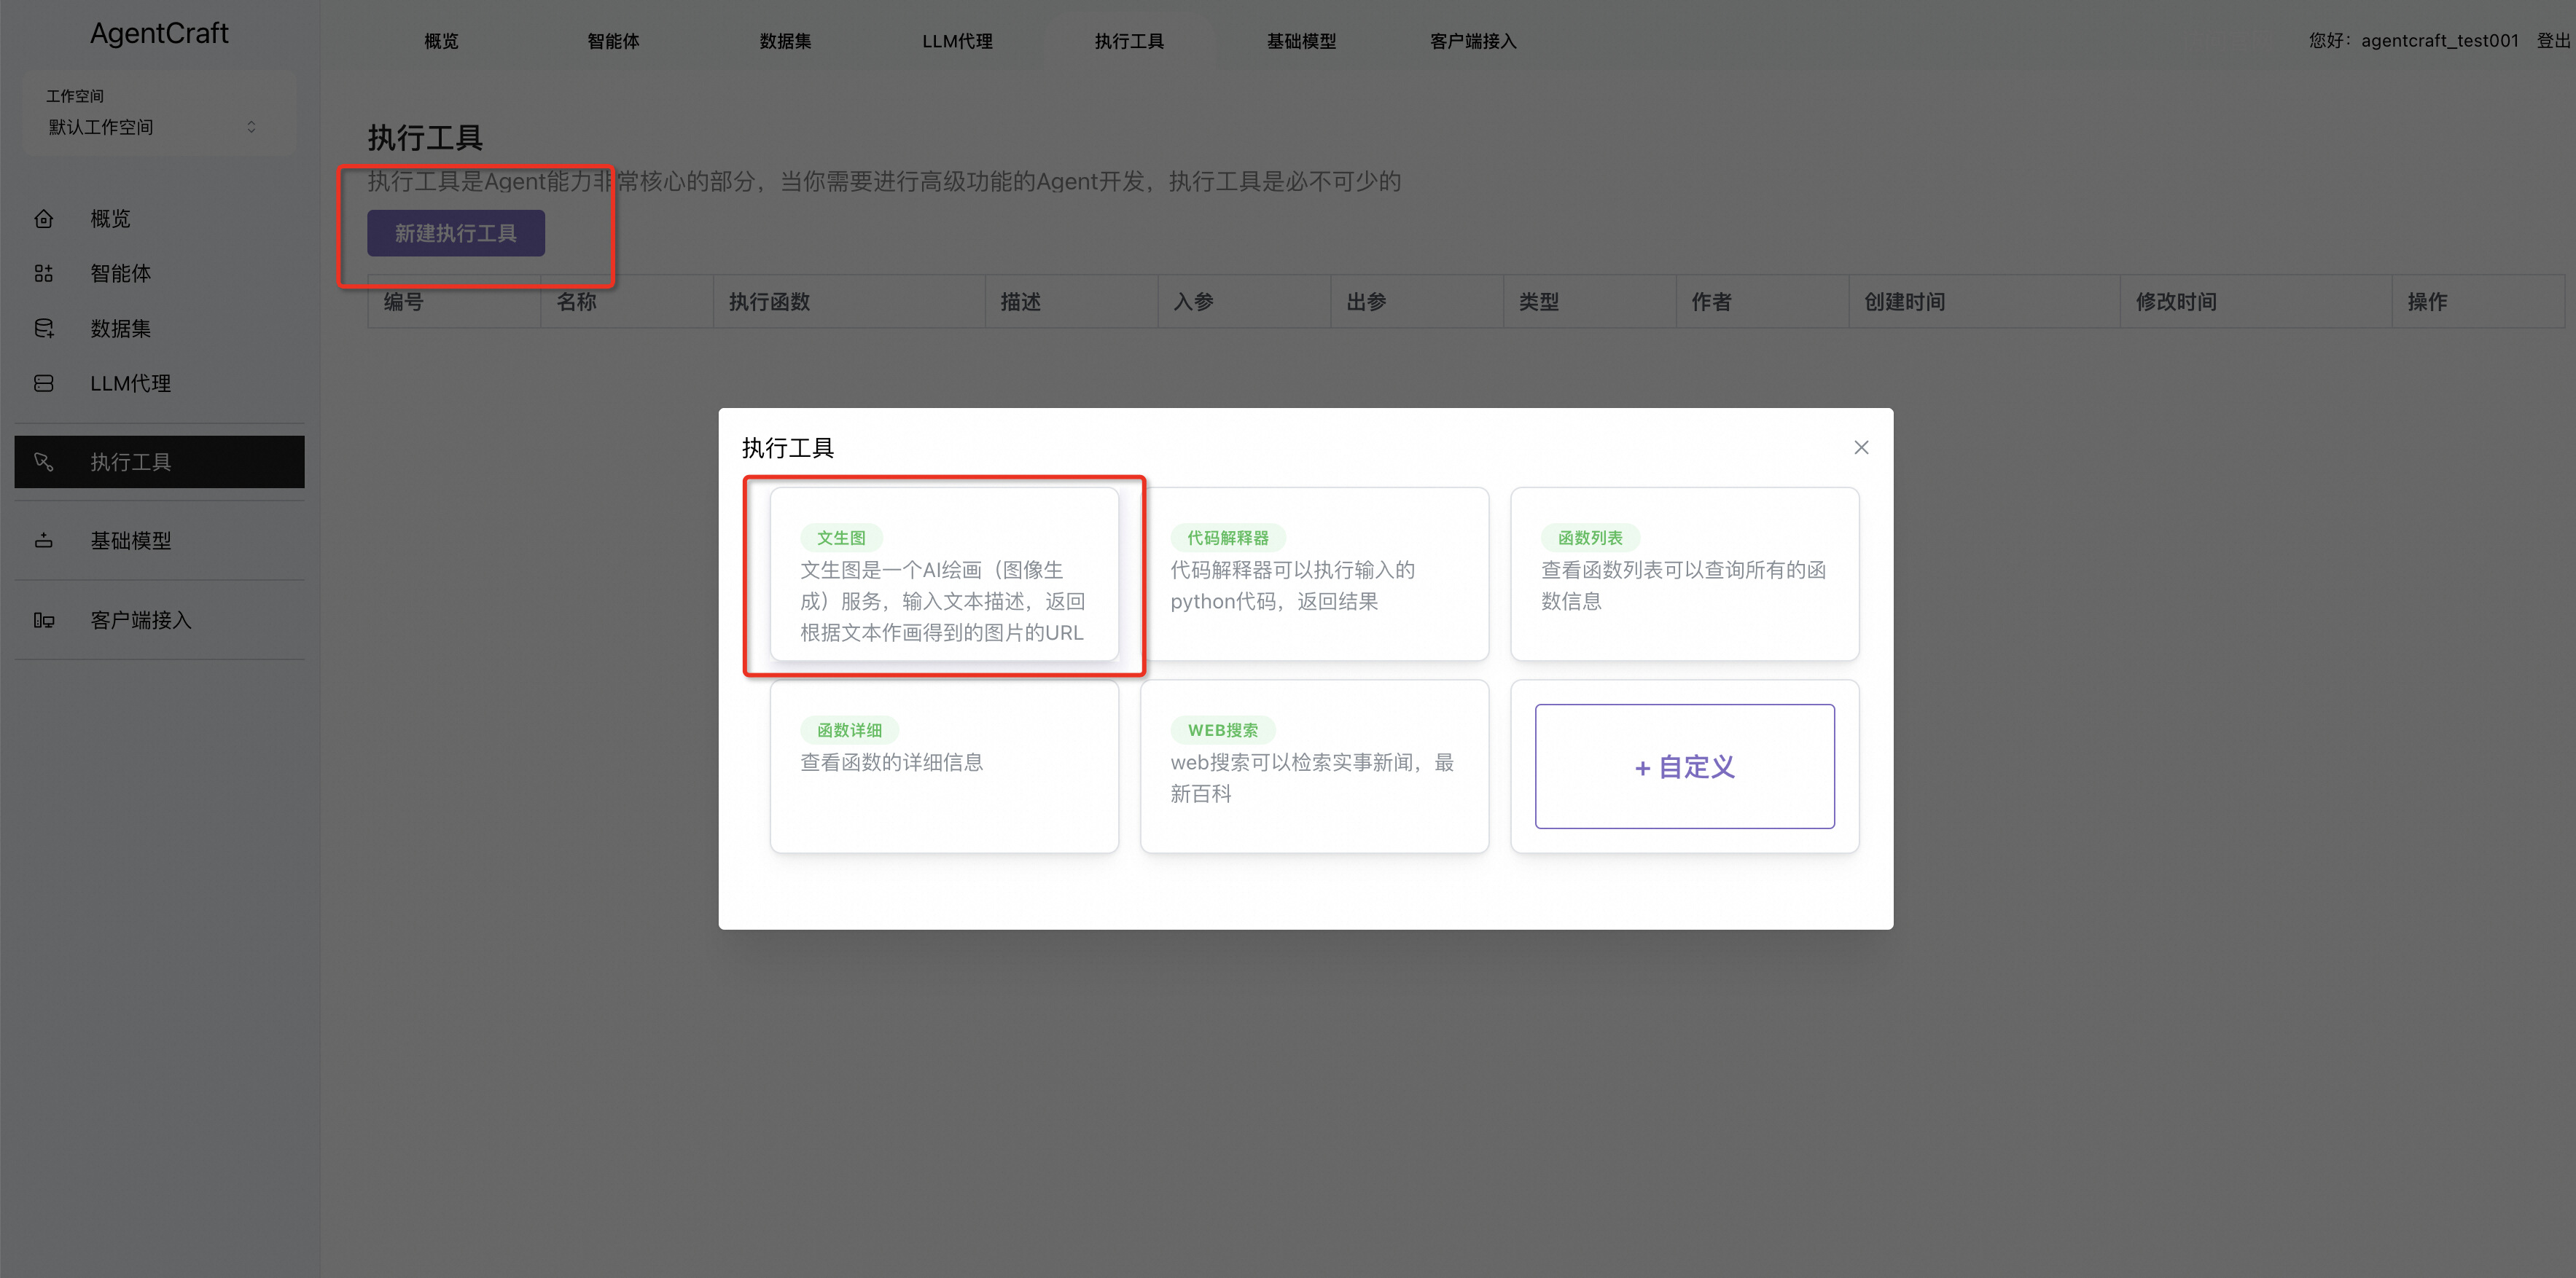Click the 基础模型 icon in sidebar

(43, 541)
